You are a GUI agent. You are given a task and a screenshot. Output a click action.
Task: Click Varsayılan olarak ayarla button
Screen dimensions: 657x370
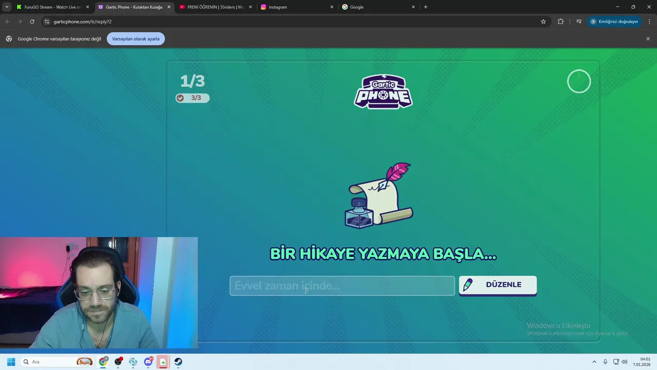coord(136,39)
